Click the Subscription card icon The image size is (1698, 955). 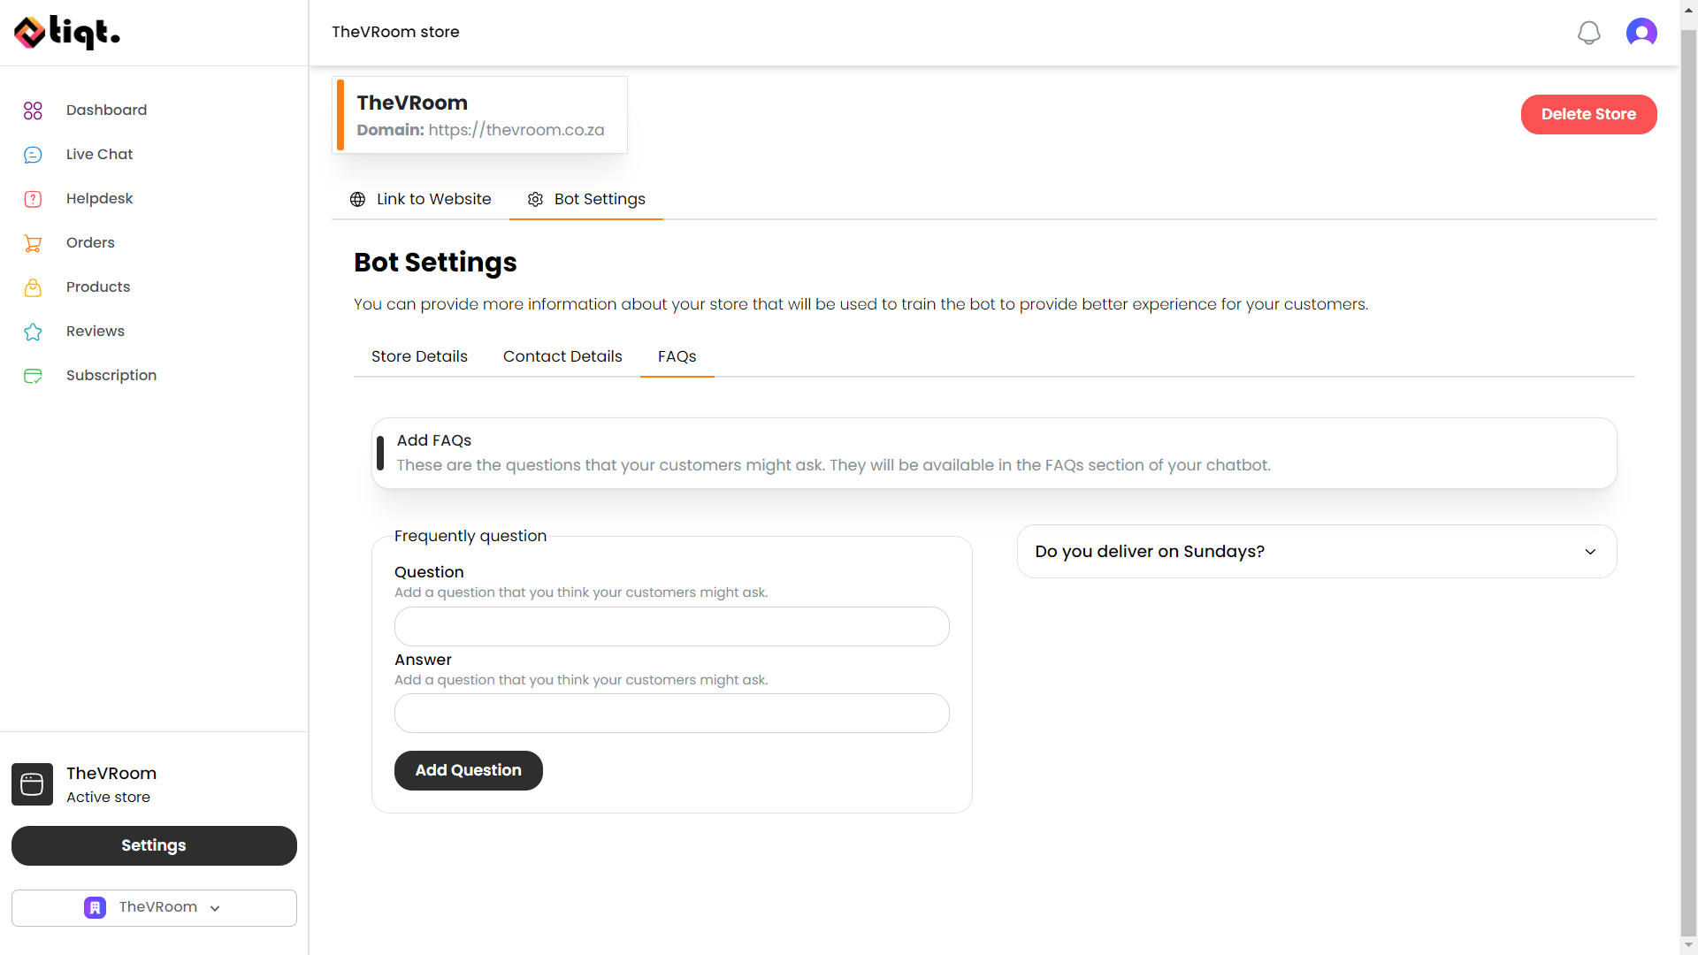(33, 376)
